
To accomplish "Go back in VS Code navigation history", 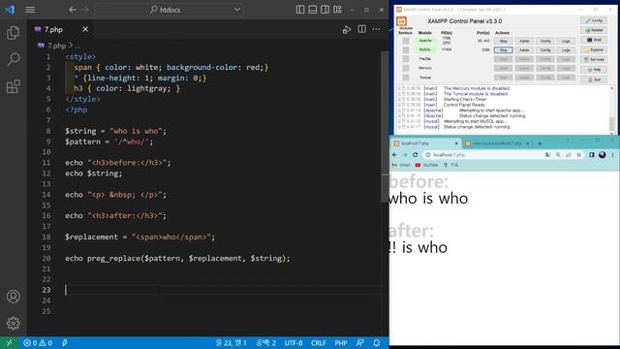I will [x=73, y=10].
